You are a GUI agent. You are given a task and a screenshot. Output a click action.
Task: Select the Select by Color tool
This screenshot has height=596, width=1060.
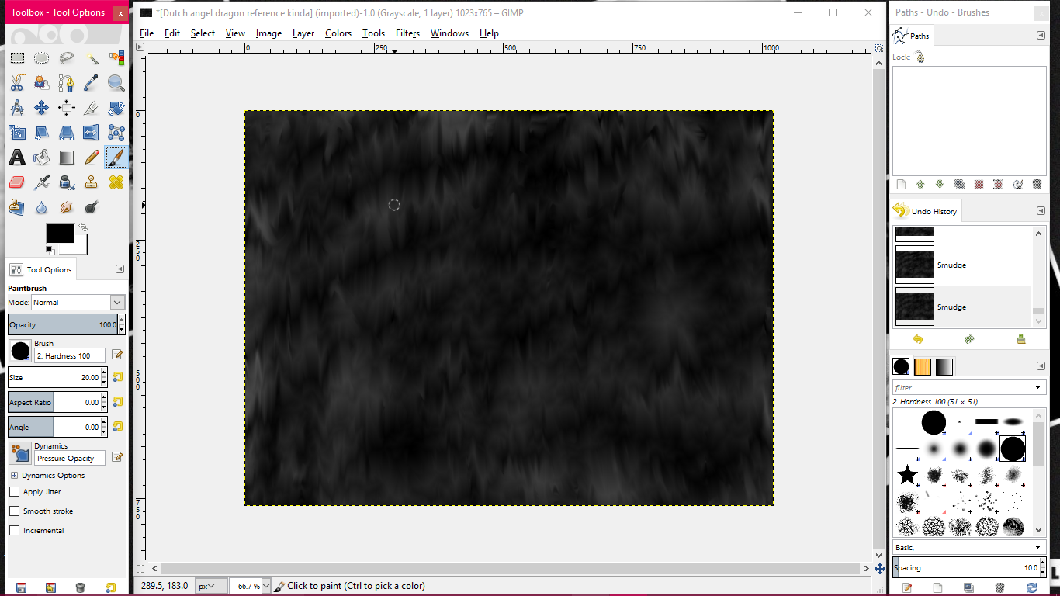116,58
